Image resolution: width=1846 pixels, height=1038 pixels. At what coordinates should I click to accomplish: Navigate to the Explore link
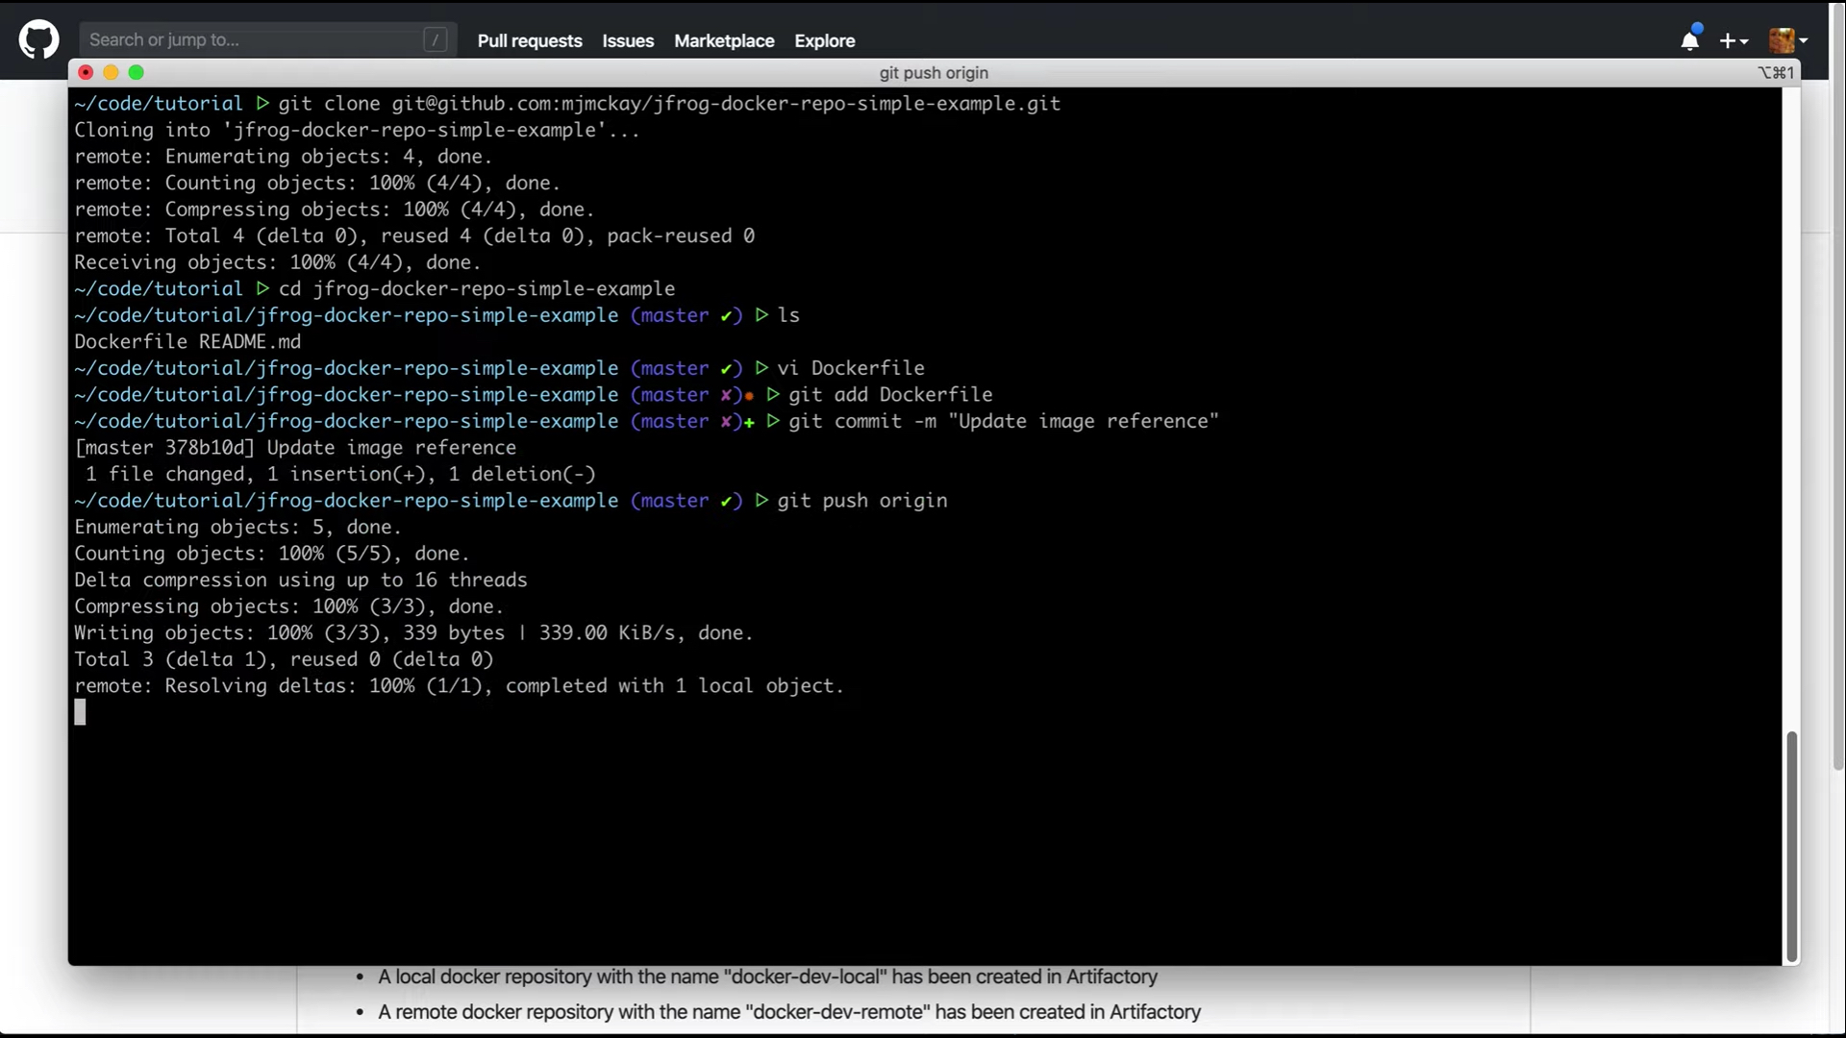[824, 40]
